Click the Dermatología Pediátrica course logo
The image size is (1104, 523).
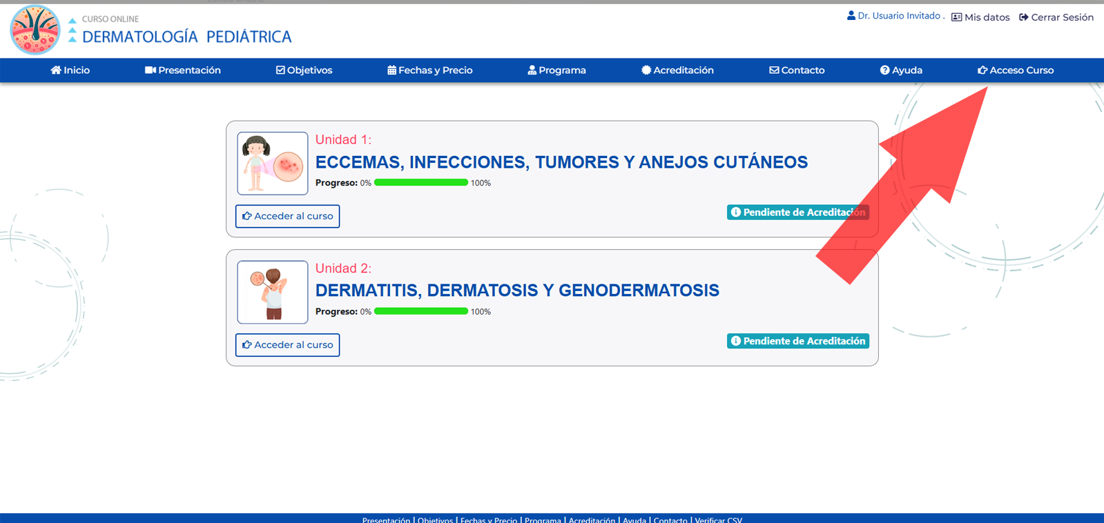(x=35, y=30)
